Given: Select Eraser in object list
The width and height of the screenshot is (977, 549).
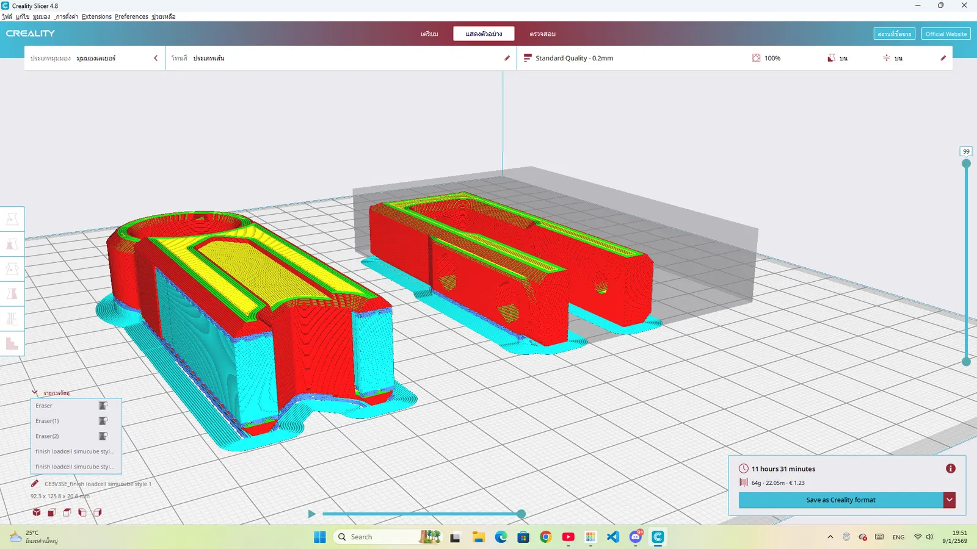Looking at the screenshot, I should click(76, 406).
